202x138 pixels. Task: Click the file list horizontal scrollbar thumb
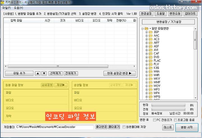pos(58,66)
